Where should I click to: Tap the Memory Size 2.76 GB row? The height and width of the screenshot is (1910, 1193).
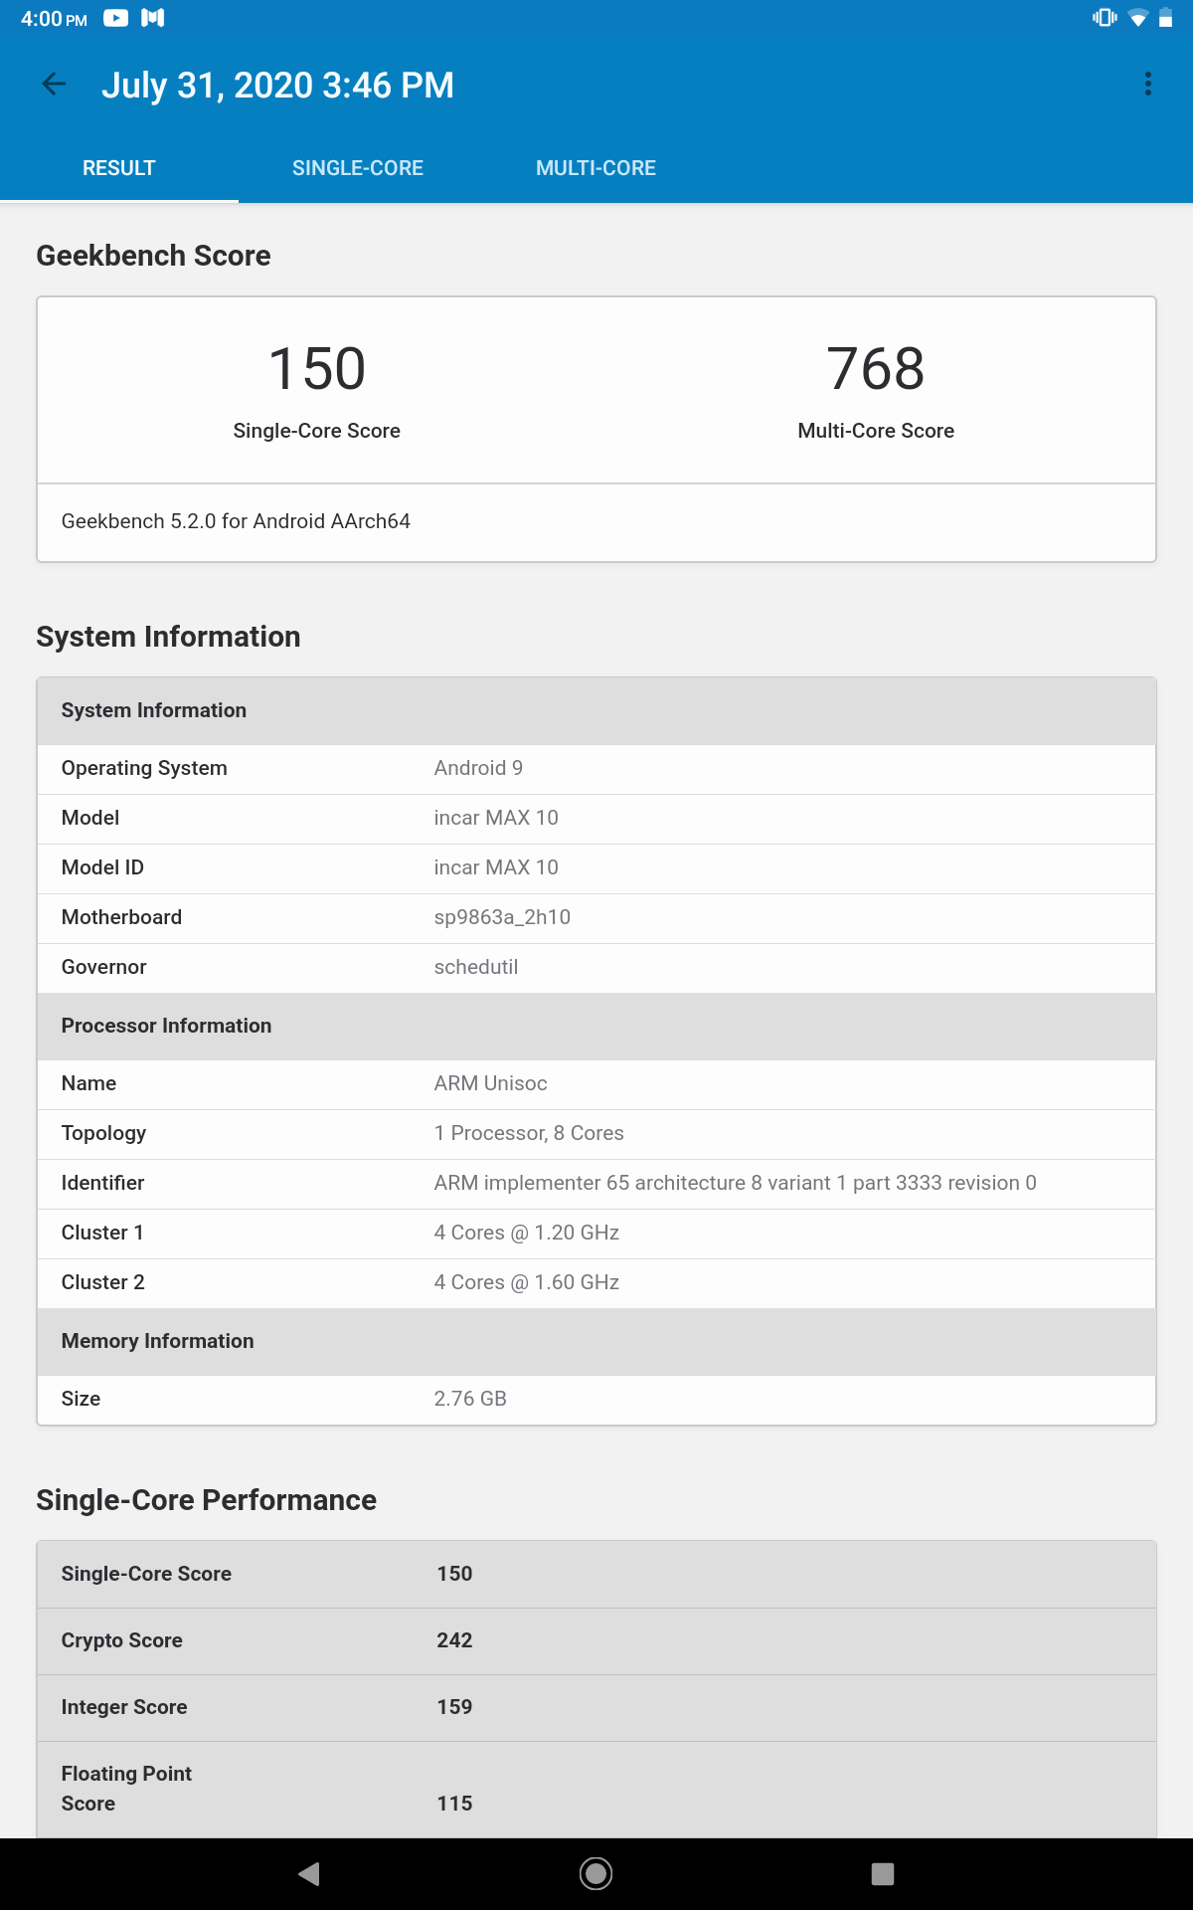(596, 1399)
